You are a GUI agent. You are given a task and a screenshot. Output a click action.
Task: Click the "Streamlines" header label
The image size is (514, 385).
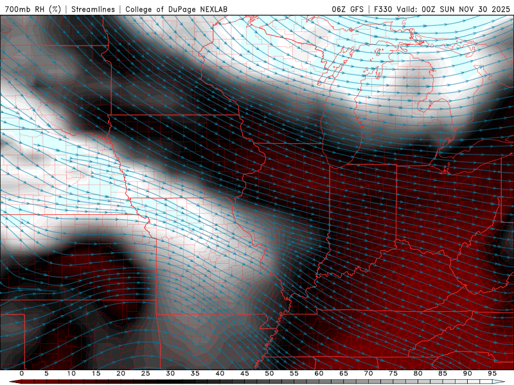[93, 9]
